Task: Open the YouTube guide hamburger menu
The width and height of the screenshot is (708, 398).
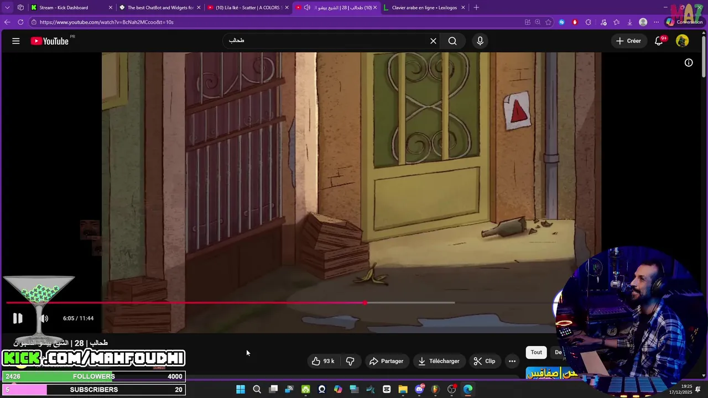Action: tap(16, 41)
